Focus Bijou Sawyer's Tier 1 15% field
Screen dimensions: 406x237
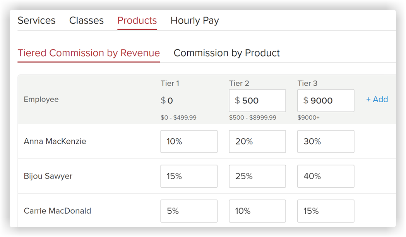tap(189, 176)
